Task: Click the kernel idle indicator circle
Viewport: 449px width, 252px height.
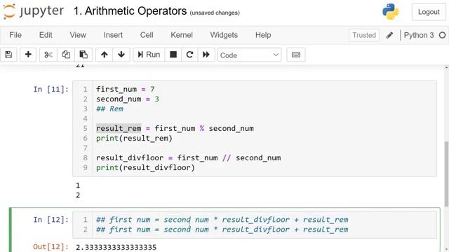Action: pyautogui.click(x=443, y=35)
